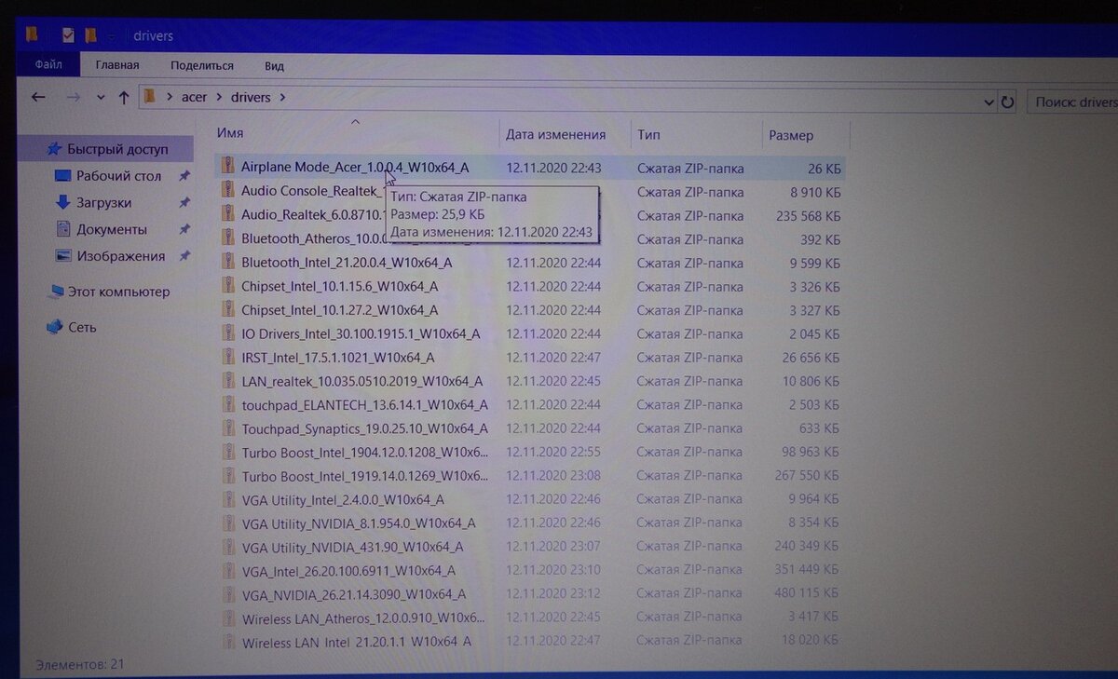
Task: Click the Быстрый доступ star icon
Action: coord(54,149)
